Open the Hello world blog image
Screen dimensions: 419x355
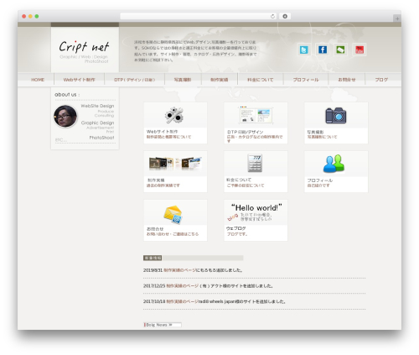[x=256, y=212]
